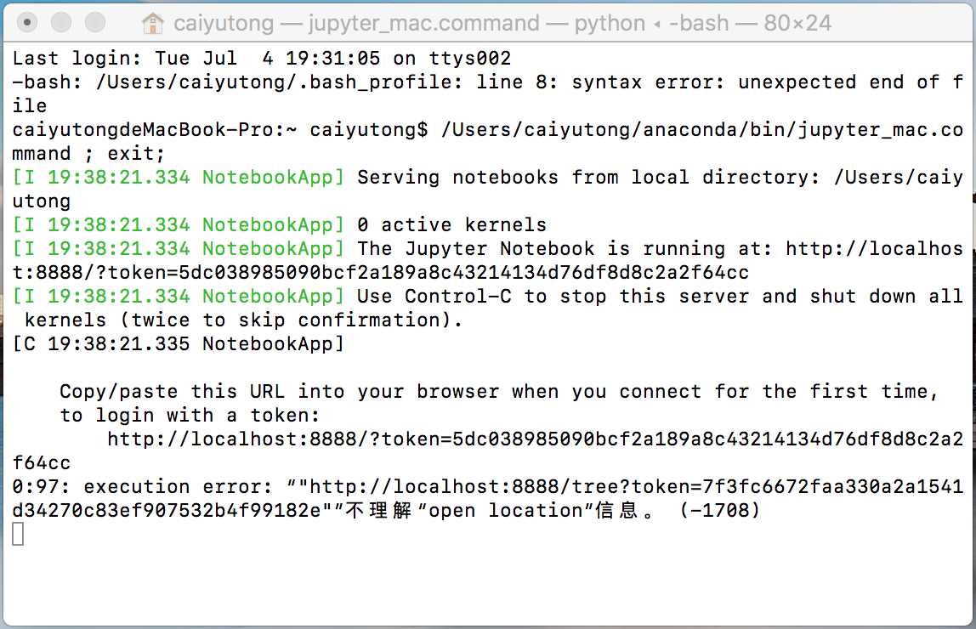
Task: Click the 'to login with a token:' text
Action: point(190,415)
